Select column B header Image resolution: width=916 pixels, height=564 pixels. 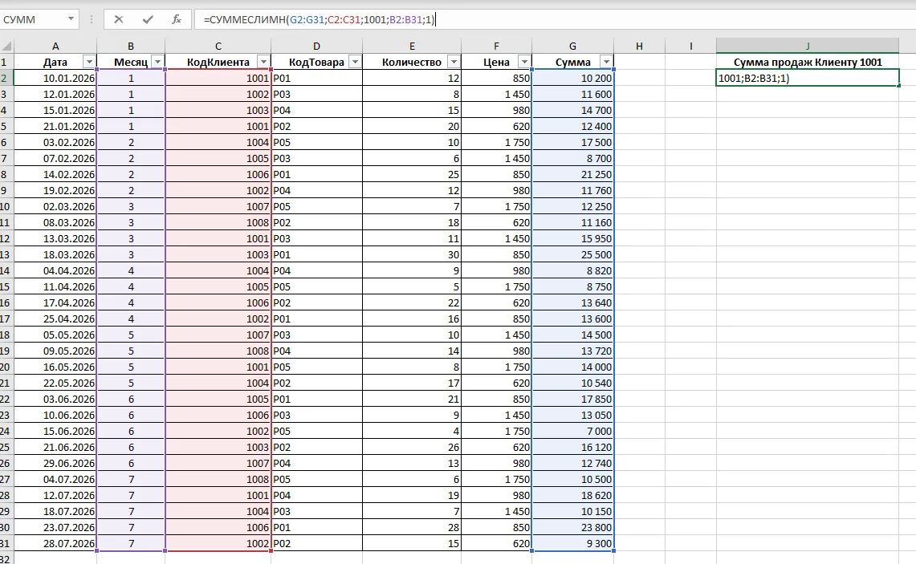click(x=131, y=46)
